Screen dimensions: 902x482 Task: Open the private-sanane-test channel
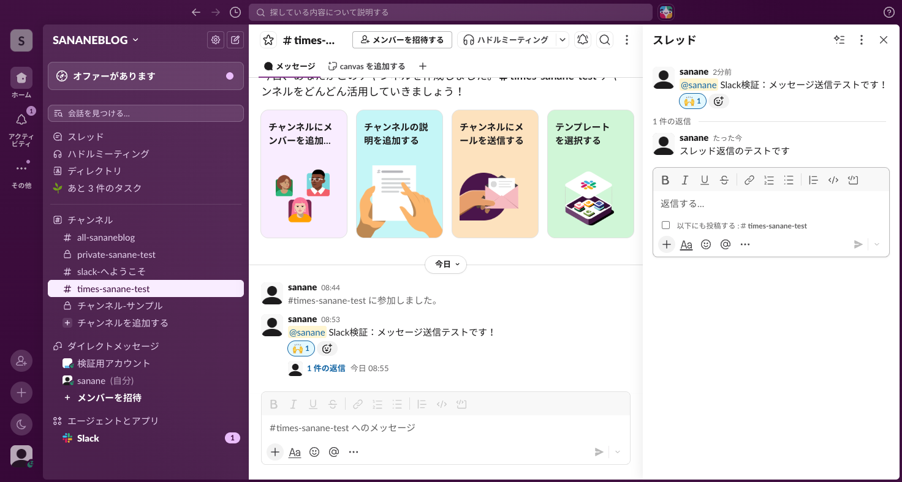(146, 254)
